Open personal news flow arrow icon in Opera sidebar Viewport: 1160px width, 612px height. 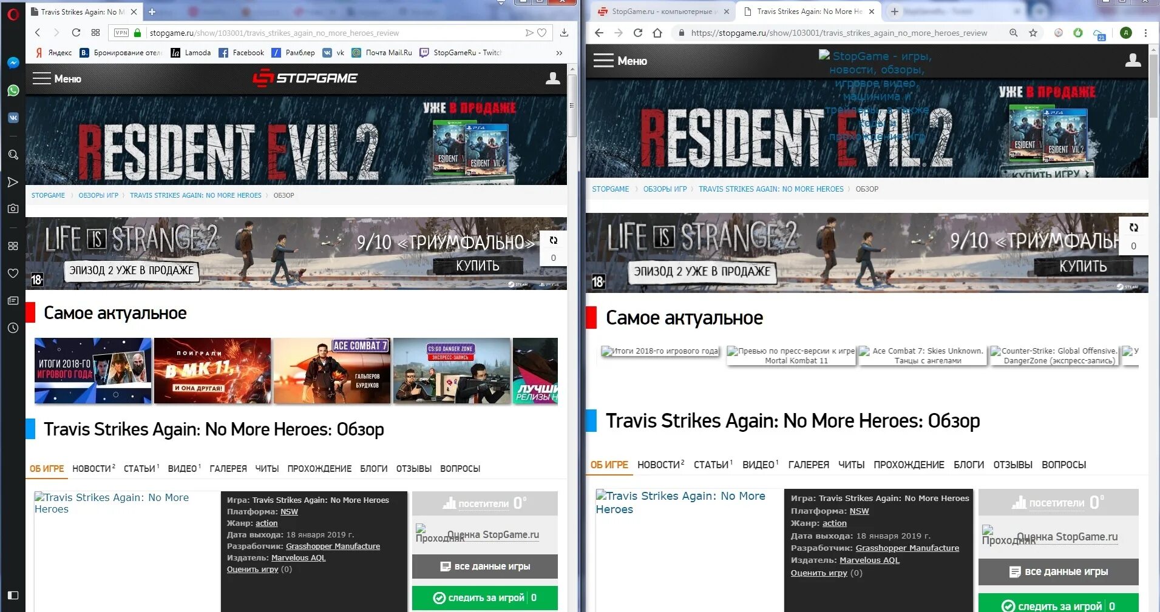pyautogui.click(x=13, y=182)
